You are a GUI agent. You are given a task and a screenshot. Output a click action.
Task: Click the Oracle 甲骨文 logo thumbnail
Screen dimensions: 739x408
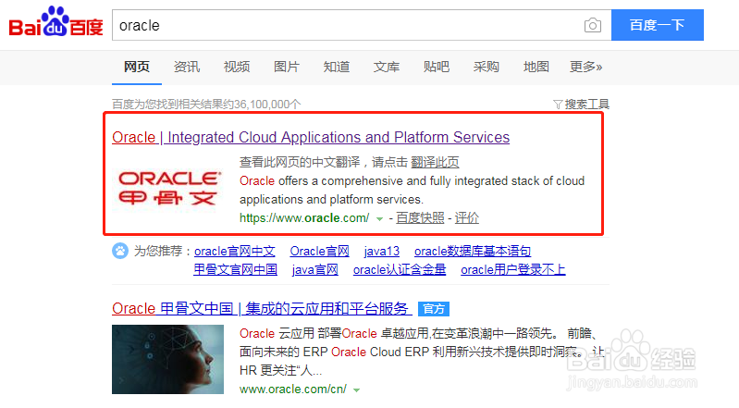point(168,188)
